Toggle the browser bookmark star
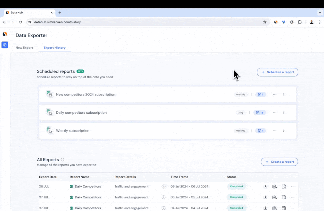The width and height of the screenshot is (324, 211). [x=264, y=22]
